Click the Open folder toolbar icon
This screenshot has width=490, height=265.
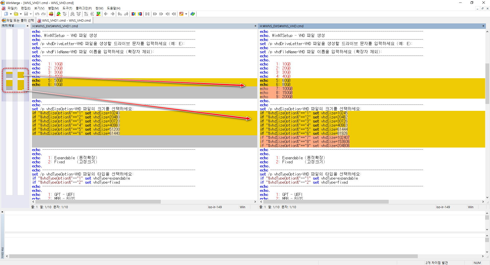click(16, 14)
